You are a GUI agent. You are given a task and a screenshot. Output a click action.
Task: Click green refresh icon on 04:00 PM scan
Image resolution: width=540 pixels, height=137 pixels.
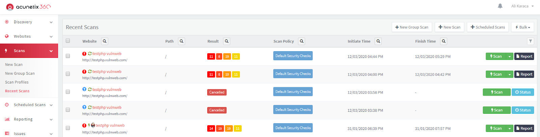click(90, 71)
